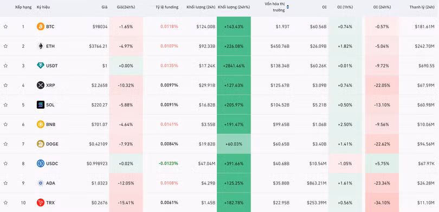This screenshot has width=439, height=212.
Task: Star the SOL row
Action: pyautogui.click(x=5, y=105)
